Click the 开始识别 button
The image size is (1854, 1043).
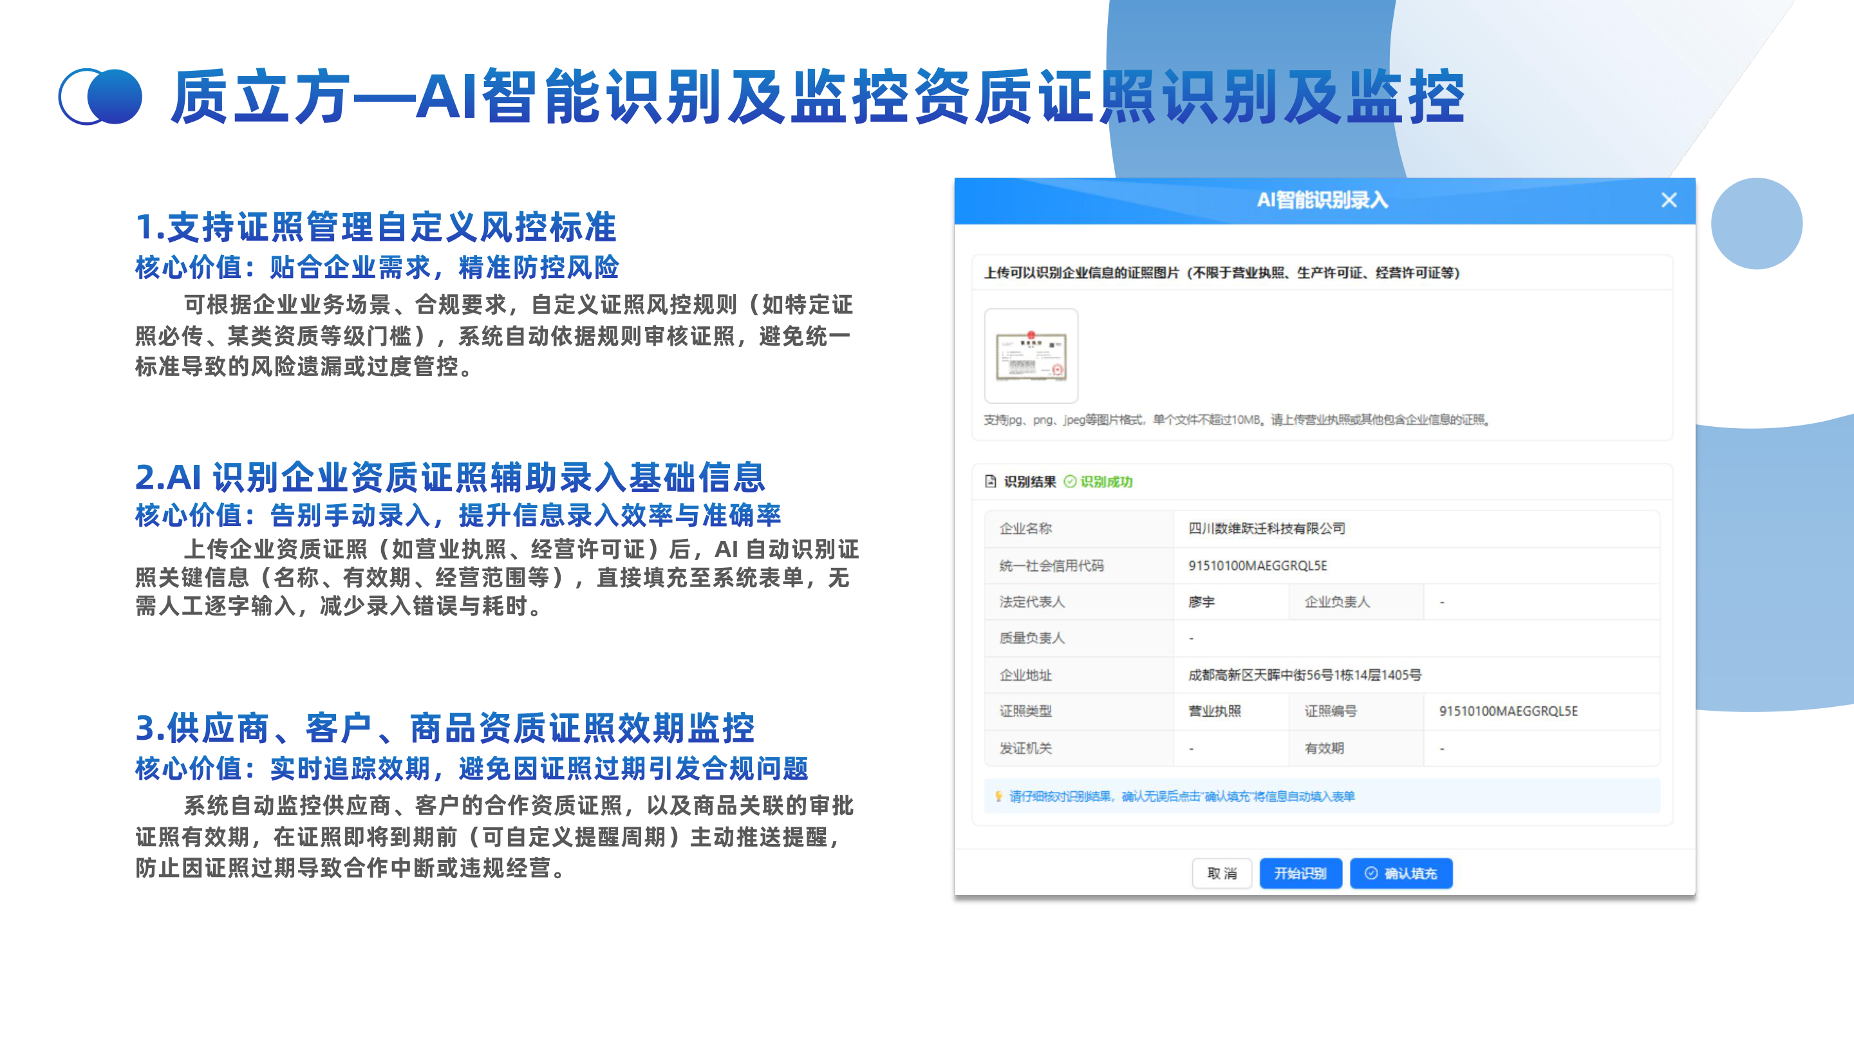point(1300,873)
